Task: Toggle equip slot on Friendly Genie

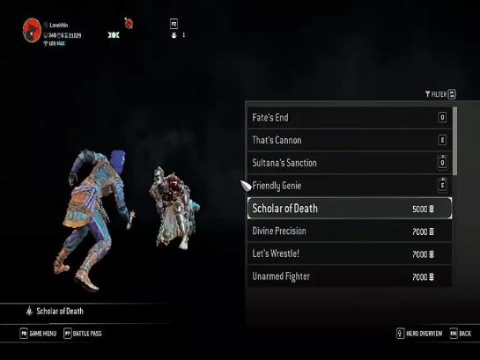Action: pos(442,186)
